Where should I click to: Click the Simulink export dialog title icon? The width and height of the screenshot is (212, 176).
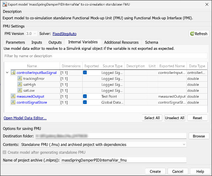4,4
